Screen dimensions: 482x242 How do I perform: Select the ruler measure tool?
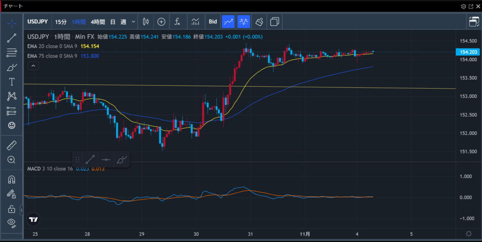point(12,146)
